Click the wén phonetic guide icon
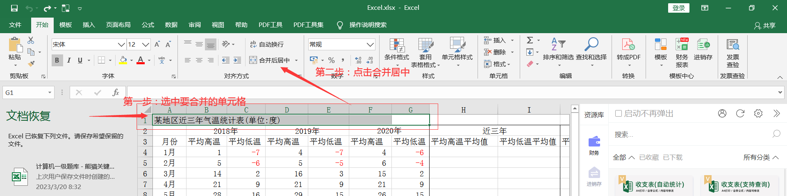Viewport: 787px width, 196px height. click(161, 60)
